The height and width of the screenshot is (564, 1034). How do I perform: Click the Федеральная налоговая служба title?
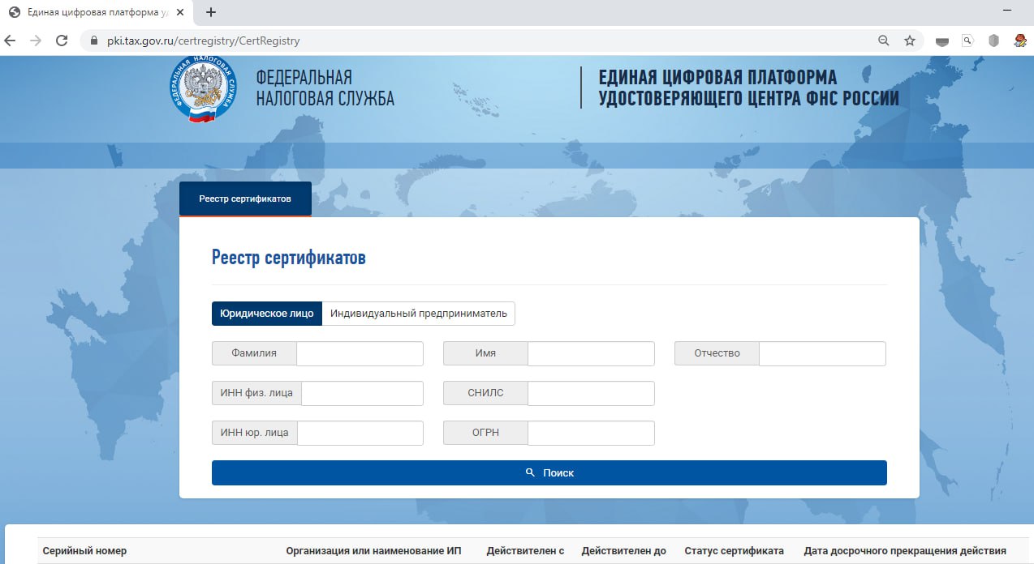[325, 88]
